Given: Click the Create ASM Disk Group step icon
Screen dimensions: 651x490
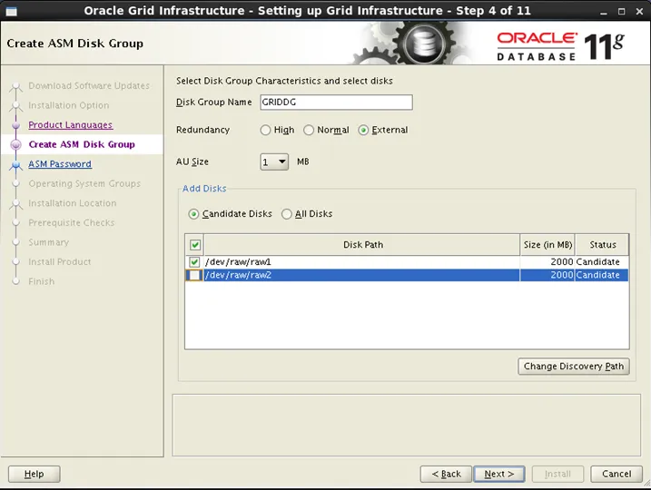Looking at the screenshot, I should pos(15,145).
